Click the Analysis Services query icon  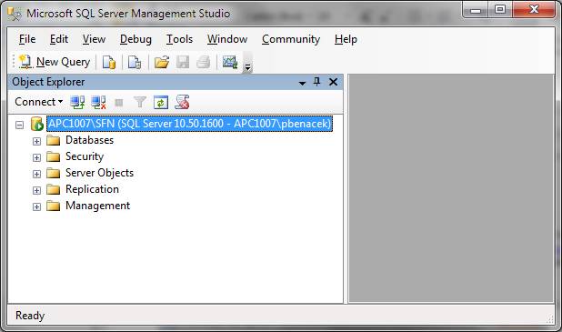click(135, 62)
